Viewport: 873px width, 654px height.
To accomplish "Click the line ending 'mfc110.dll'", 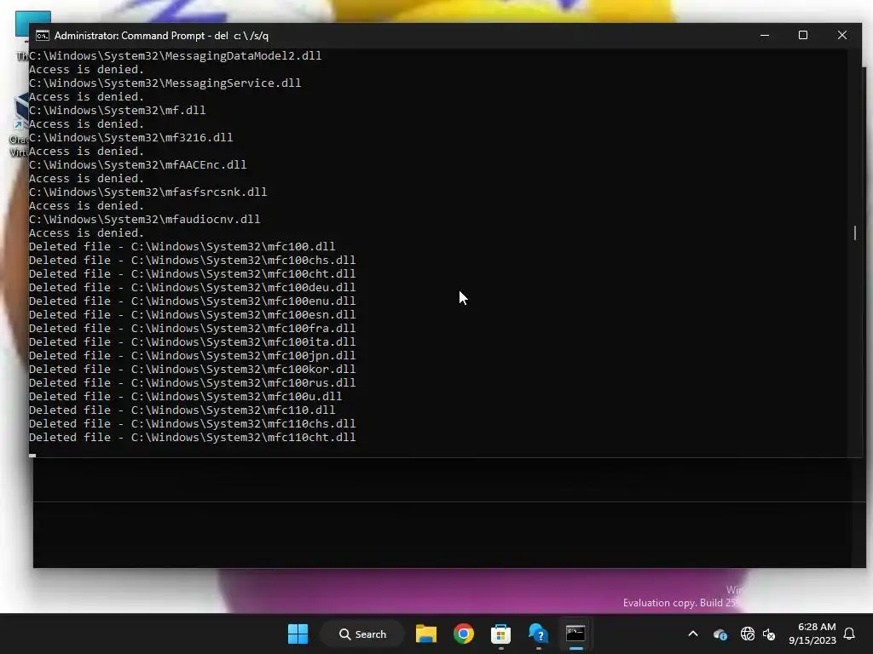I will 182,410.
